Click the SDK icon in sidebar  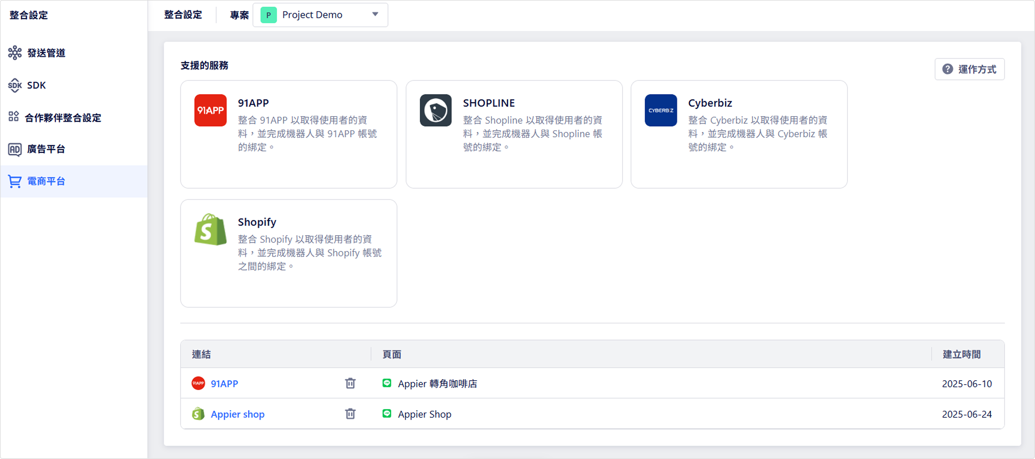[x=15, y=85]
